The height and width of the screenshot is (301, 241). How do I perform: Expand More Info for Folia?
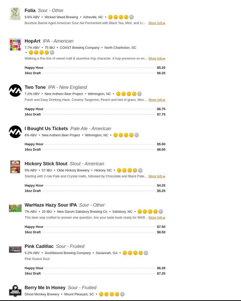pyautogui.click(x=157, y=23)
